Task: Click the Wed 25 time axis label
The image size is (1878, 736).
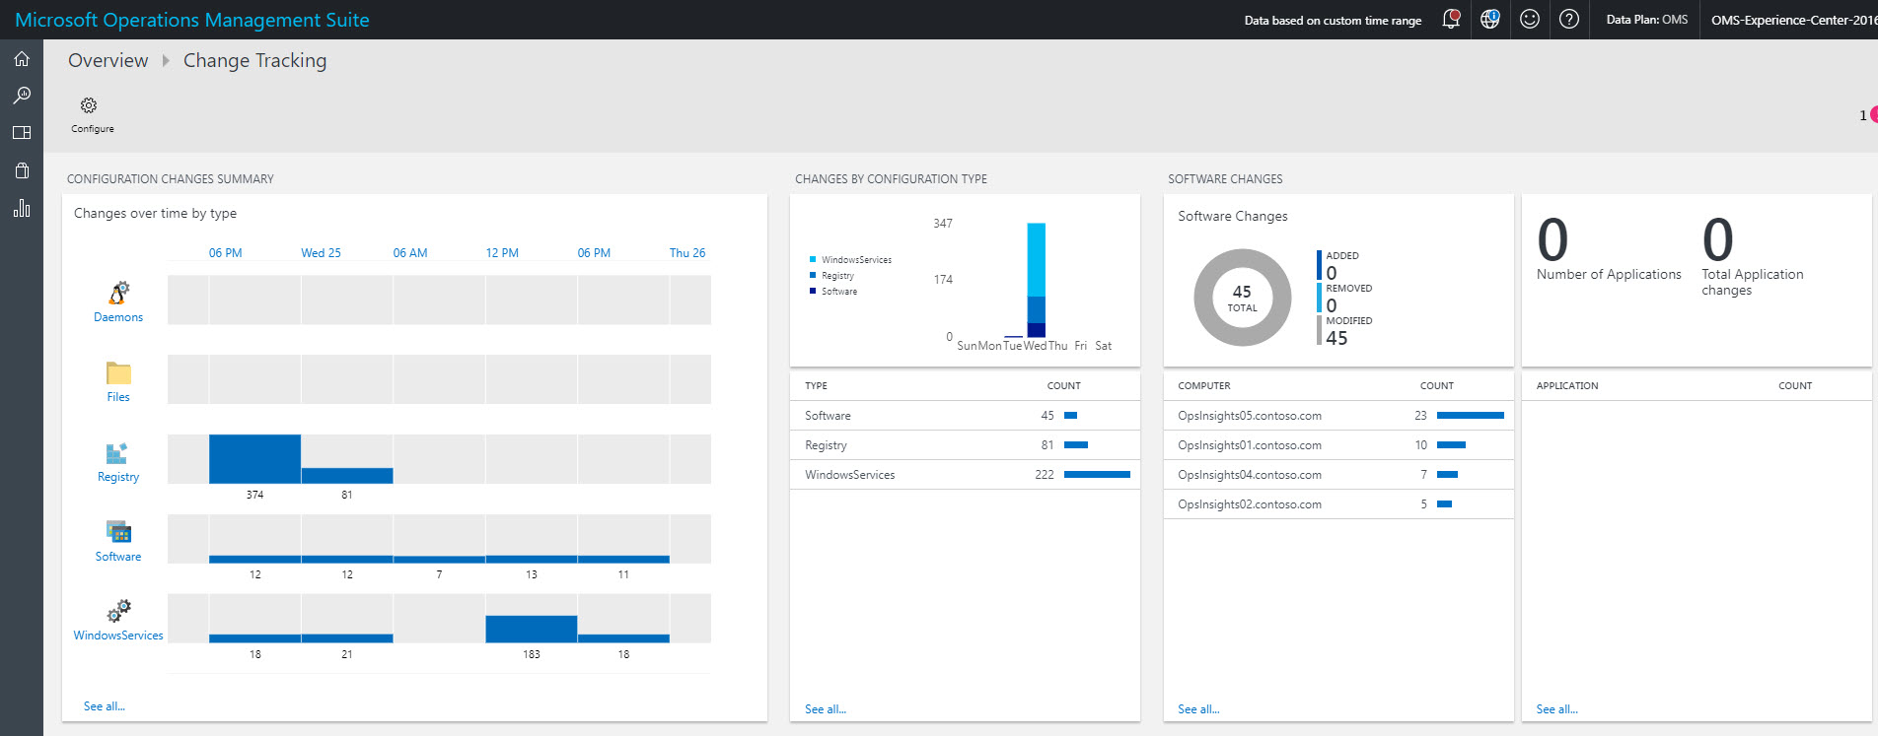Action: point(321,253)
